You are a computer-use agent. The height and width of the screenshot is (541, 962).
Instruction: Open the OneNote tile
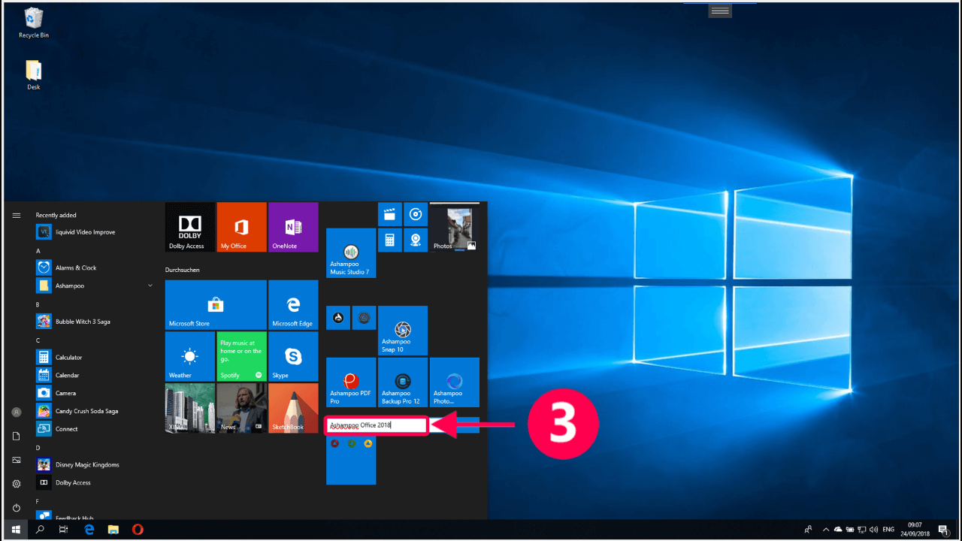pyautogui.click(x=293, y=227)
